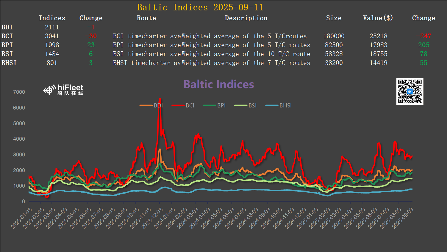Click the BHSI size value 38200
Screen dimensions: 447x252
[x=334, y=63]
